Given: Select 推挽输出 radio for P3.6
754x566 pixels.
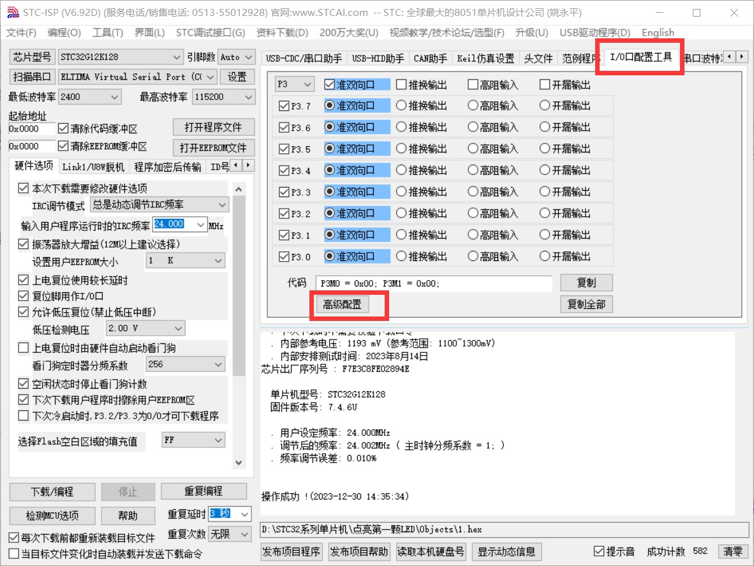Looking at the screenshot, I should pyautogui.click(x=401, y=127).
